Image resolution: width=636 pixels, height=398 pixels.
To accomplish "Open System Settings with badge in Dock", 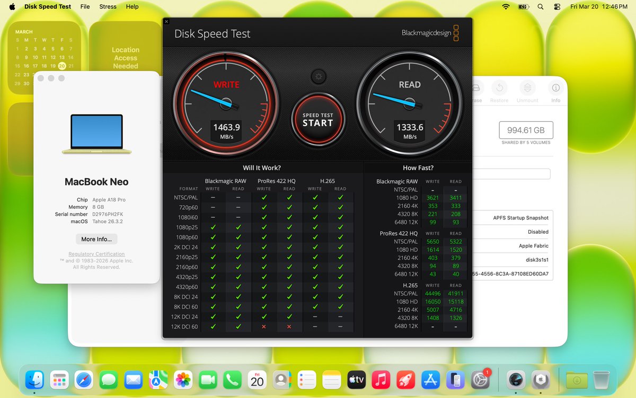I will tap(480, 380).
